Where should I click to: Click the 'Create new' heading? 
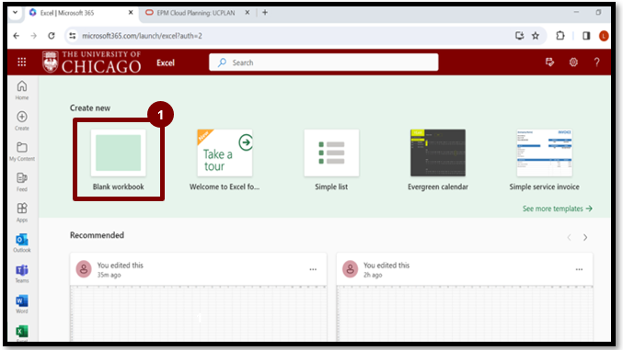point(90,107)
